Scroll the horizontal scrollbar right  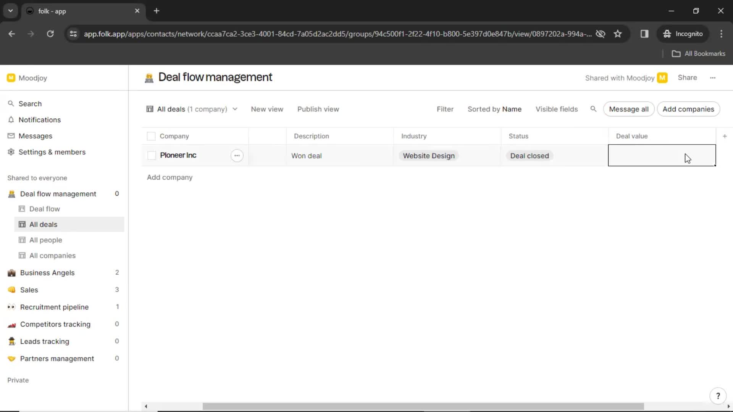(x=728, y=406)
